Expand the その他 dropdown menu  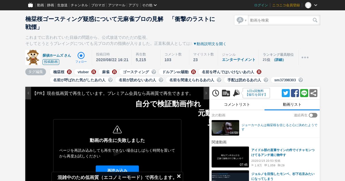click(x=149, y=5)
